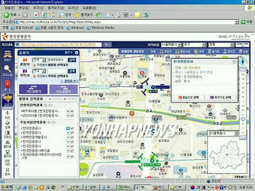
Task: Click the 무료 Hotmail link in Links bar
Action: [22, 28]
